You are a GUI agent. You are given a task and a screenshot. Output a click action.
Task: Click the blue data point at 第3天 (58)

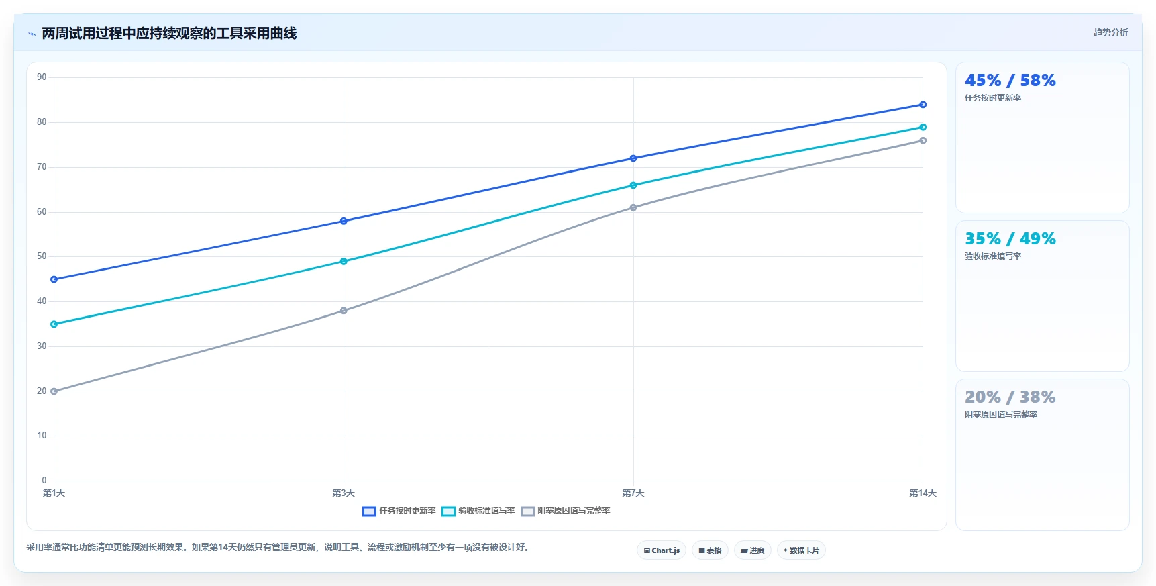(344, 221)
